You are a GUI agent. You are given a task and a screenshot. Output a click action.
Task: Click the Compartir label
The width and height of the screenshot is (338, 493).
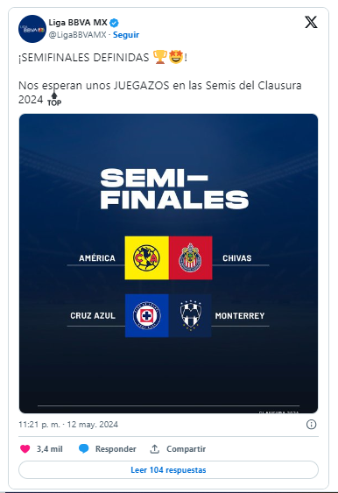click(187, 449)
